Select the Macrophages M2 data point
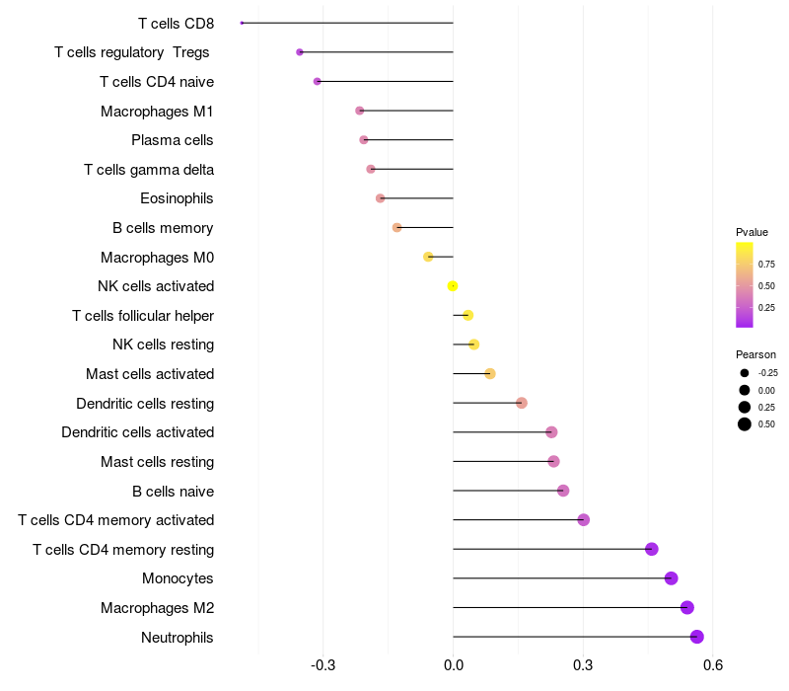Image resolution: width=789 pixels, height=691 pixels. pyautogui.click(x=687, y=608)
